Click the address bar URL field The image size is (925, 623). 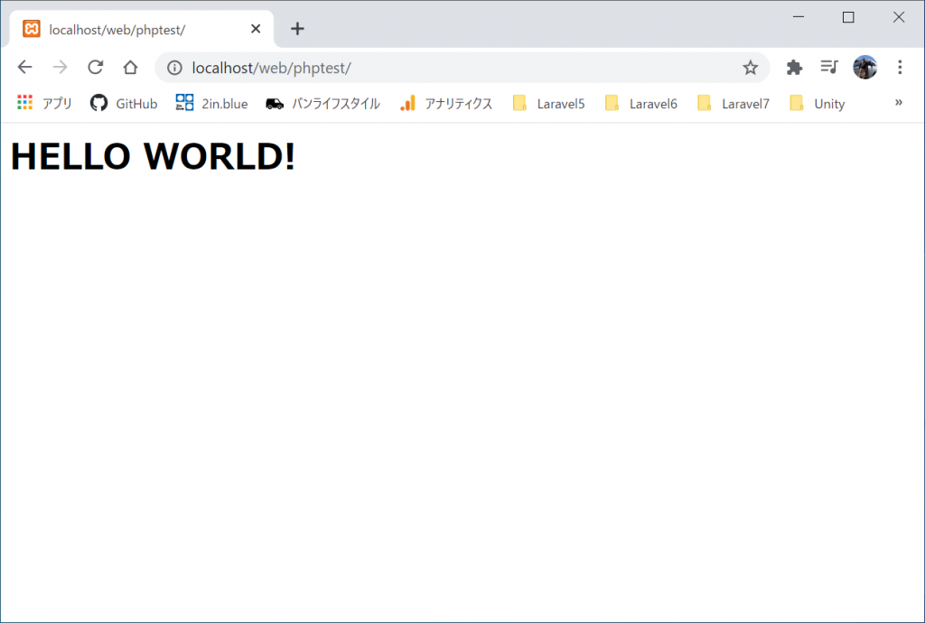coord(452,68)
